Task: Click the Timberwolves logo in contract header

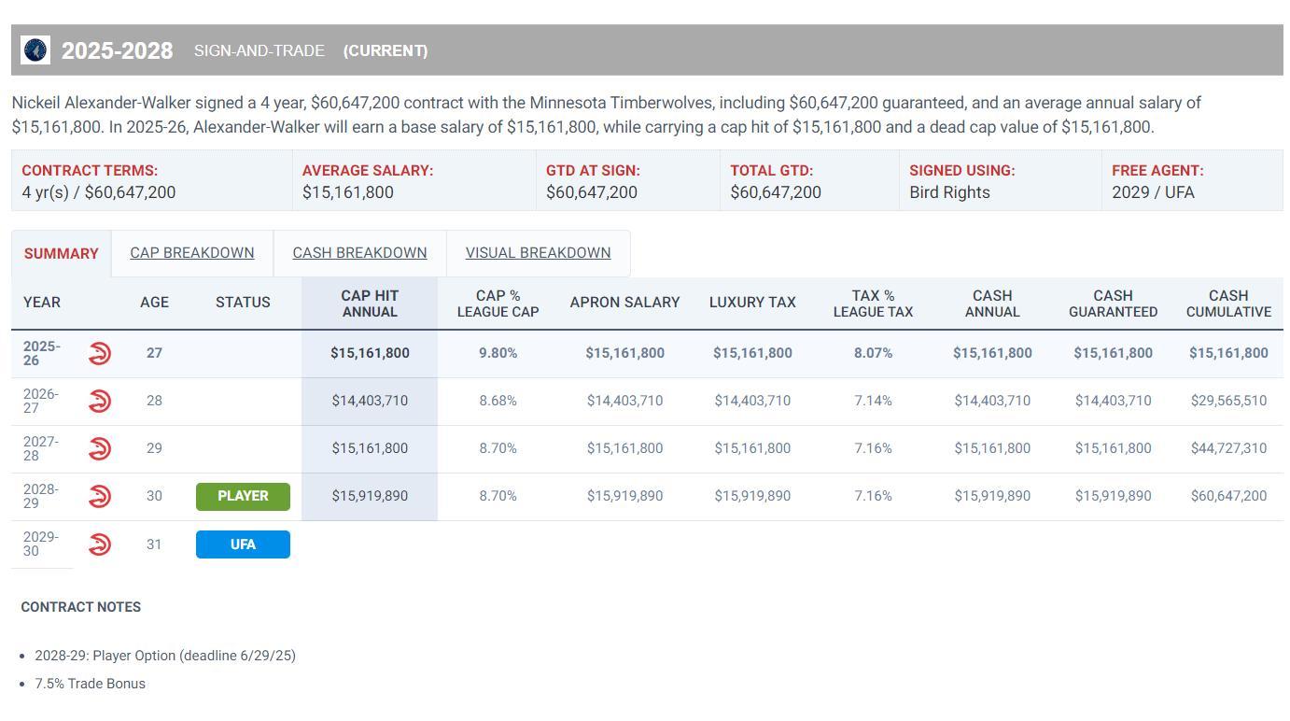Action: tap(35, 50)
